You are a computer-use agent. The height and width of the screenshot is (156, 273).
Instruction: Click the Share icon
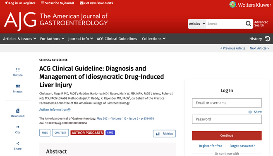tap(18, 143)
